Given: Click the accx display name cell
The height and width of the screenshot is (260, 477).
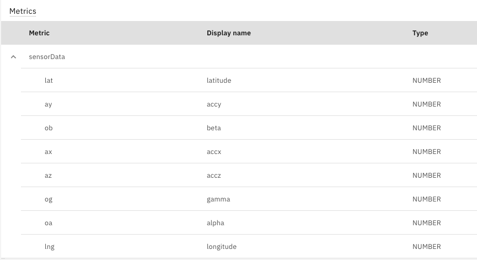Looking at the screenshot, I should pyautogui.click(x=214, y=152).
